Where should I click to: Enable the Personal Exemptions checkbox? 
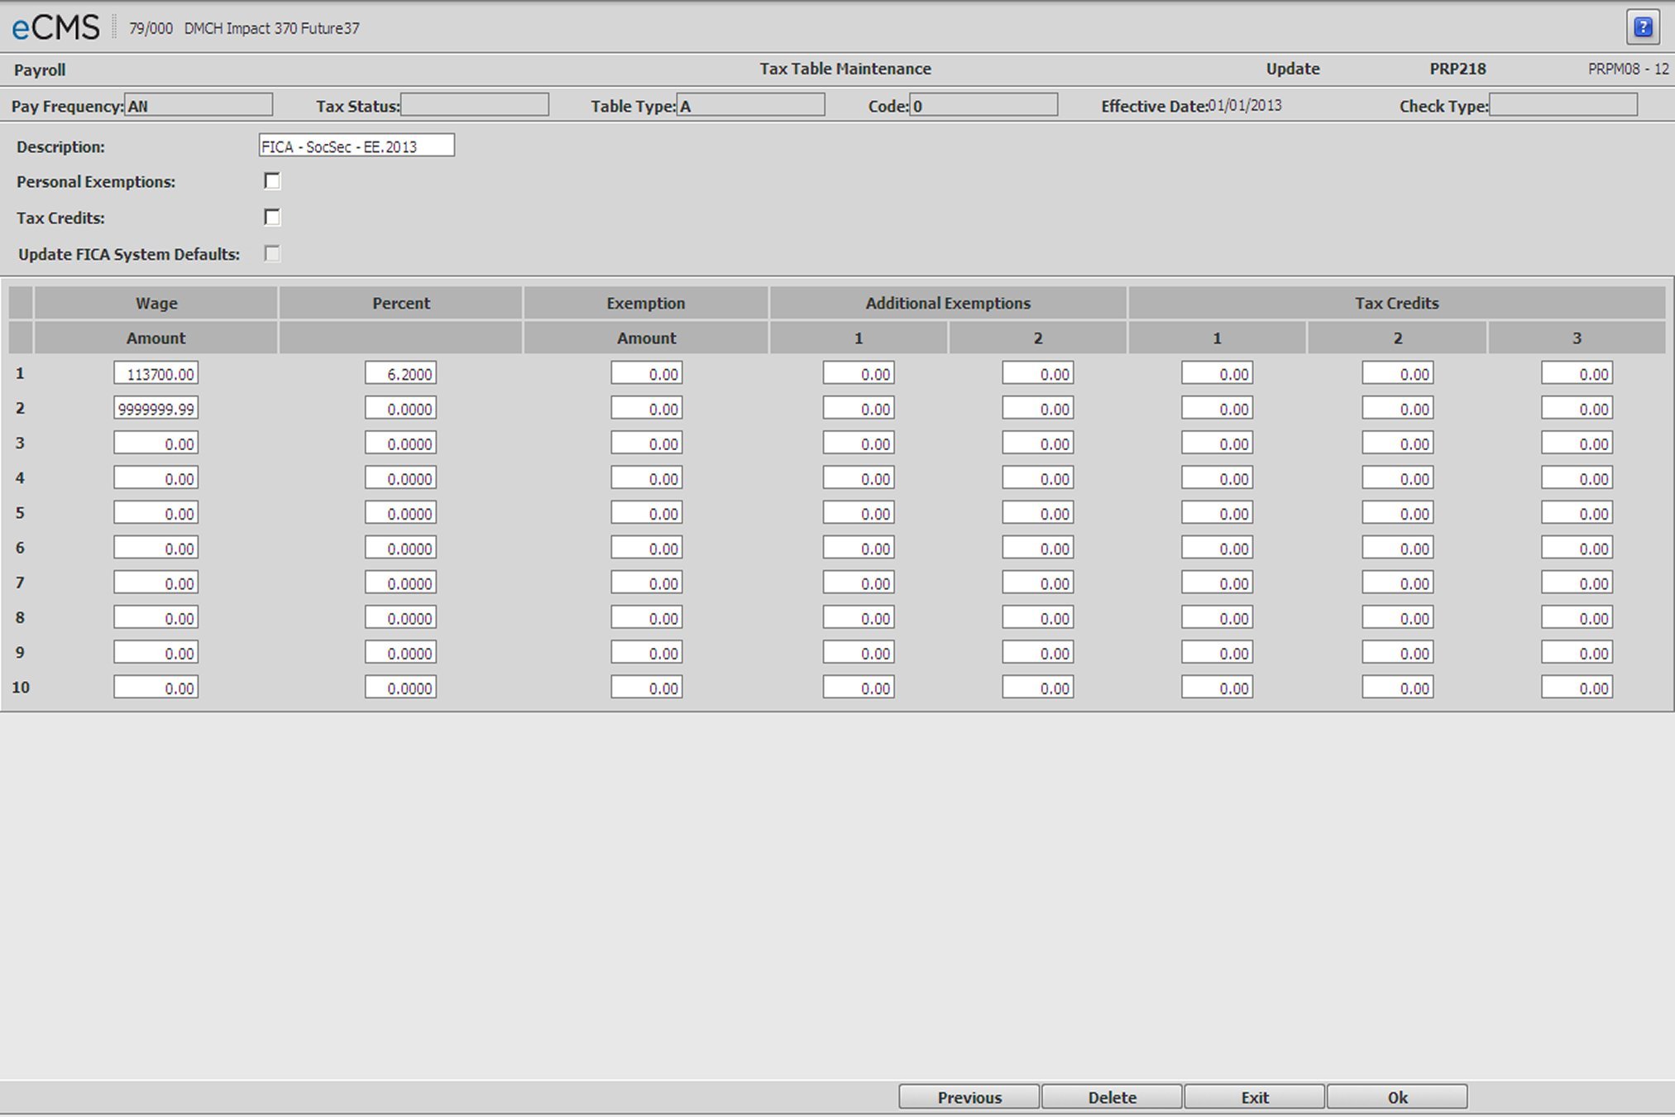tap(270, 181)
